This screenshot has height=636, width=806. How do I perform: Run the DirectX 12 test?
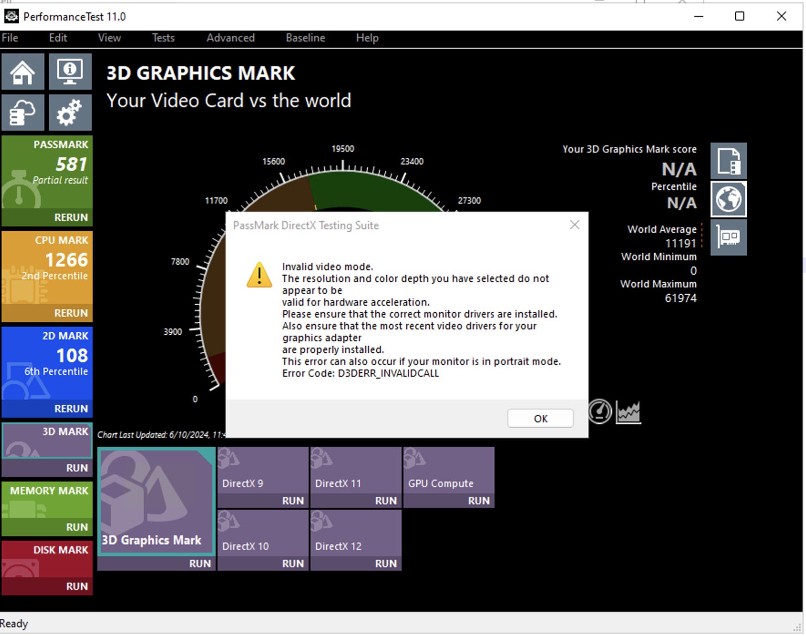pos(356,564)
